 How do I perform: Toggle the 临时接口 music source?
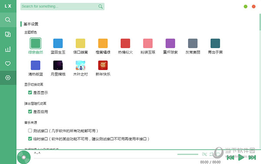point(30,139)
